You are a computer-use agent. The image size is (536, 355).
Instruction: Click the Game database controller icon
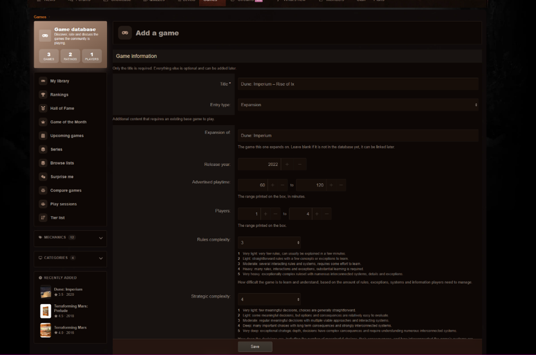[45, 35]
